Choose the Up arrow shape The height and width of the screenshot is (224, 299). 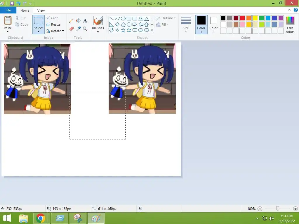147,24
